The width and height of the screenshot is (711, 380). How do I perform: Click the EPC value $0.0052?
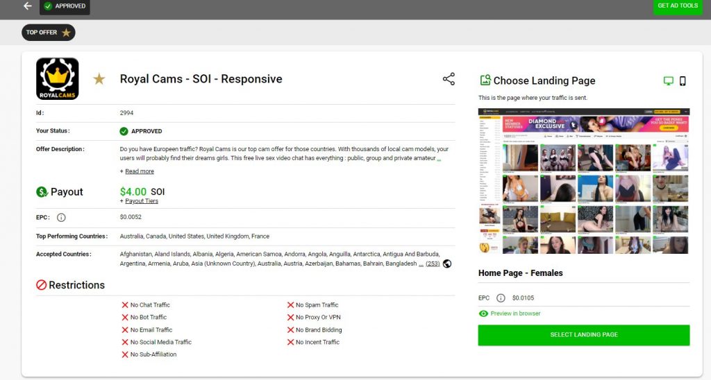[x=131, y=217]
